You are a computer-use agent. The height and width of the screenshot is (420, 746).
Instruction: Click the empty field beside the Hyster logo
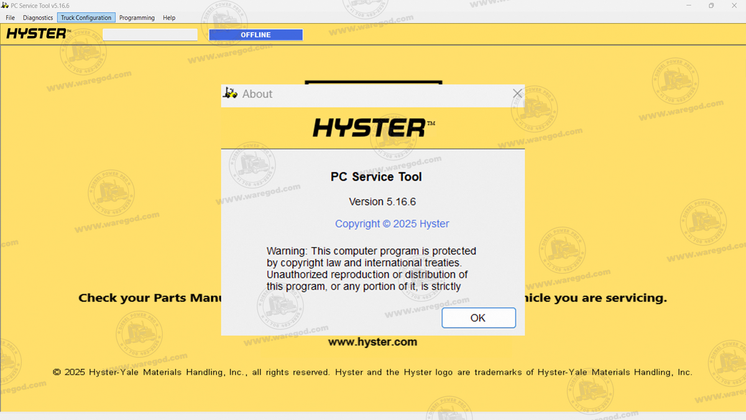[150, 35]
